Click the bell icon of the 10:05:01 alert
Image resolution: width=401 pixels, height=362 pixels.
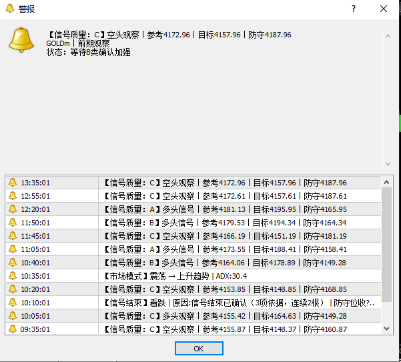[13, 315]
